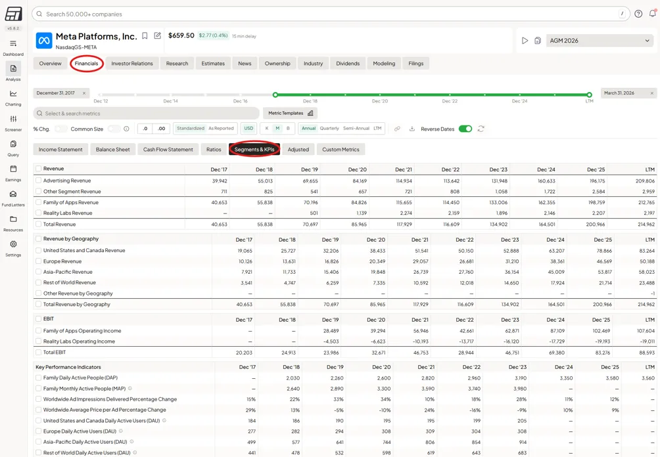Click the Search 50,000+ companies field
Viewport: 660px width, 457px height.
331,14
